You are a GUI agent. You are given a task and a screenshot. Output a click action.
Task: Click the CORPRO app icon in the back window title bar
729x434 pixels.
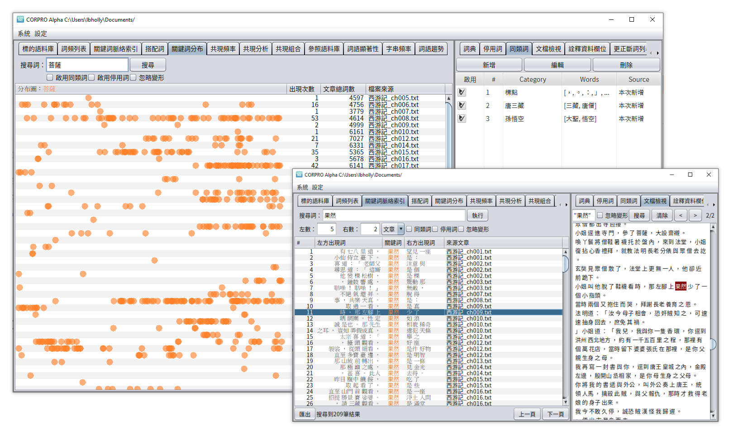[x=20, y=19]
